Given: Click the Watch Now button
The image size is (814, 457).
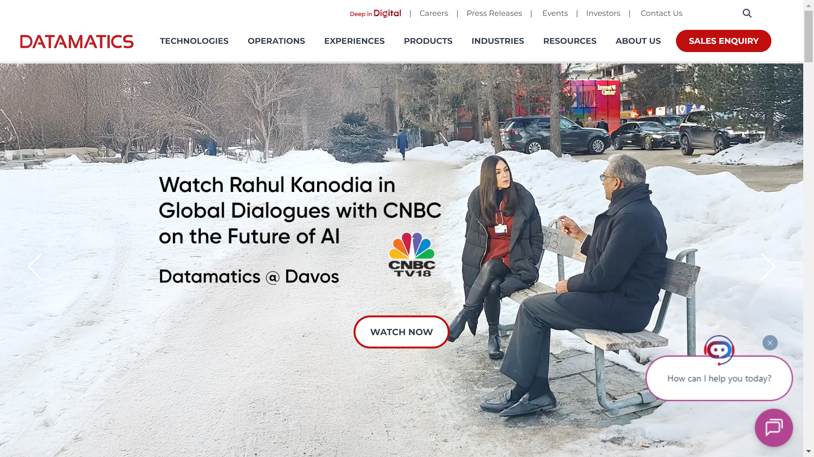Looking at the screenshot, I should [x=401, y=332].
